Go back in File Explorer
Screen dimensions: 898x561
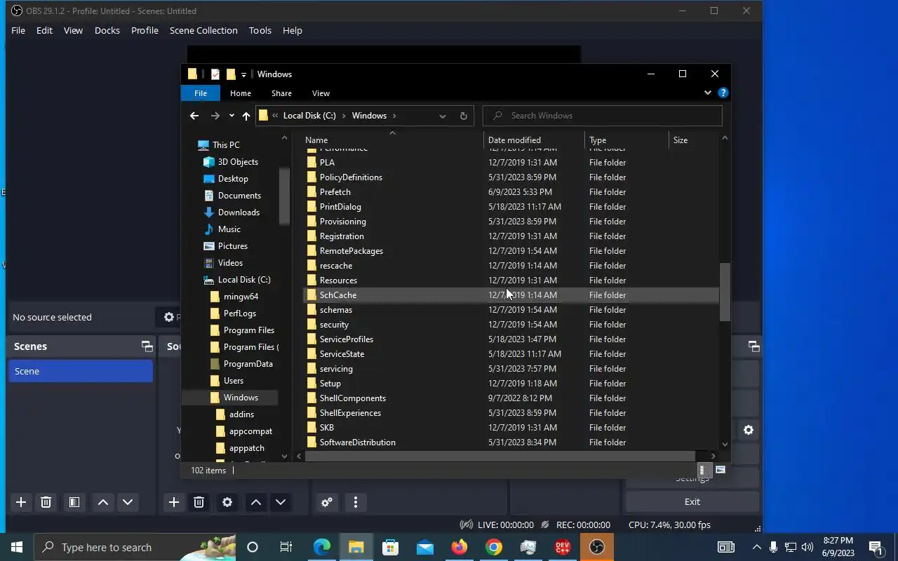[194, 116]
